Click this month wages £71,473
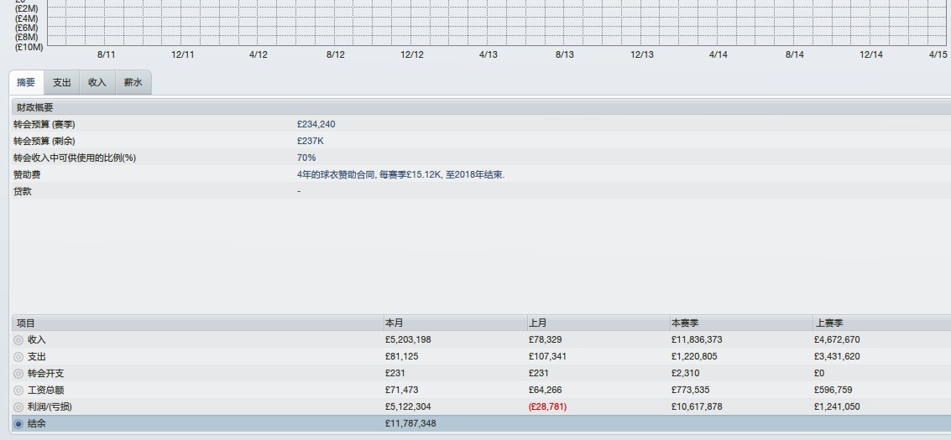Screen dimensions: 951x440 coord(401,391)
